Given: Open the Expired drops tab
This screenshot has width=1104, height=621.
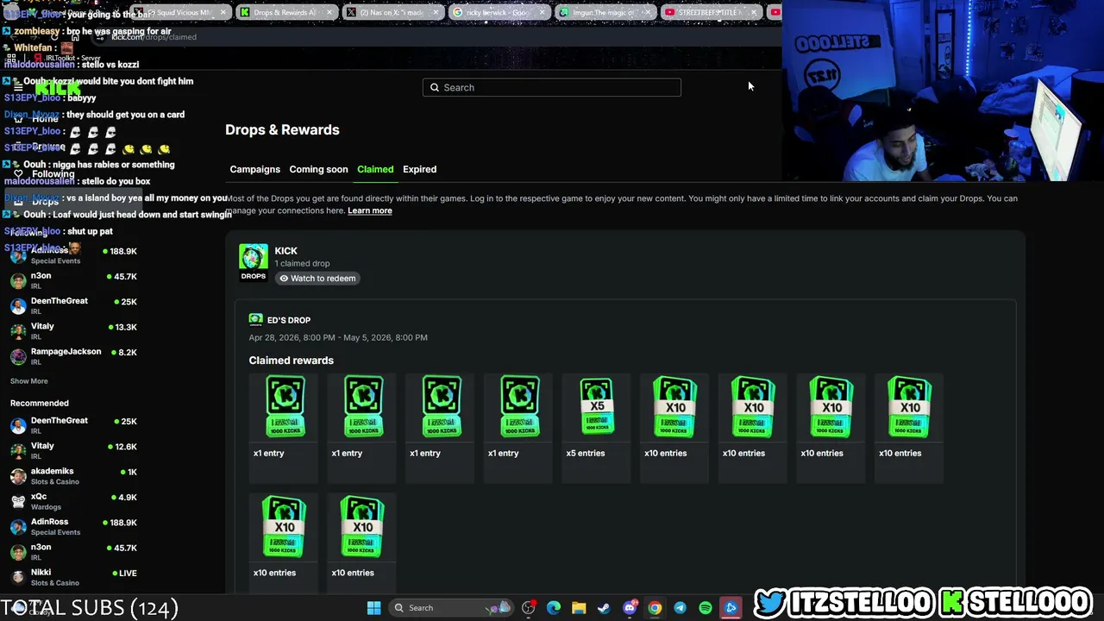Looking at the screenshot, I should (x=420, y=169).
